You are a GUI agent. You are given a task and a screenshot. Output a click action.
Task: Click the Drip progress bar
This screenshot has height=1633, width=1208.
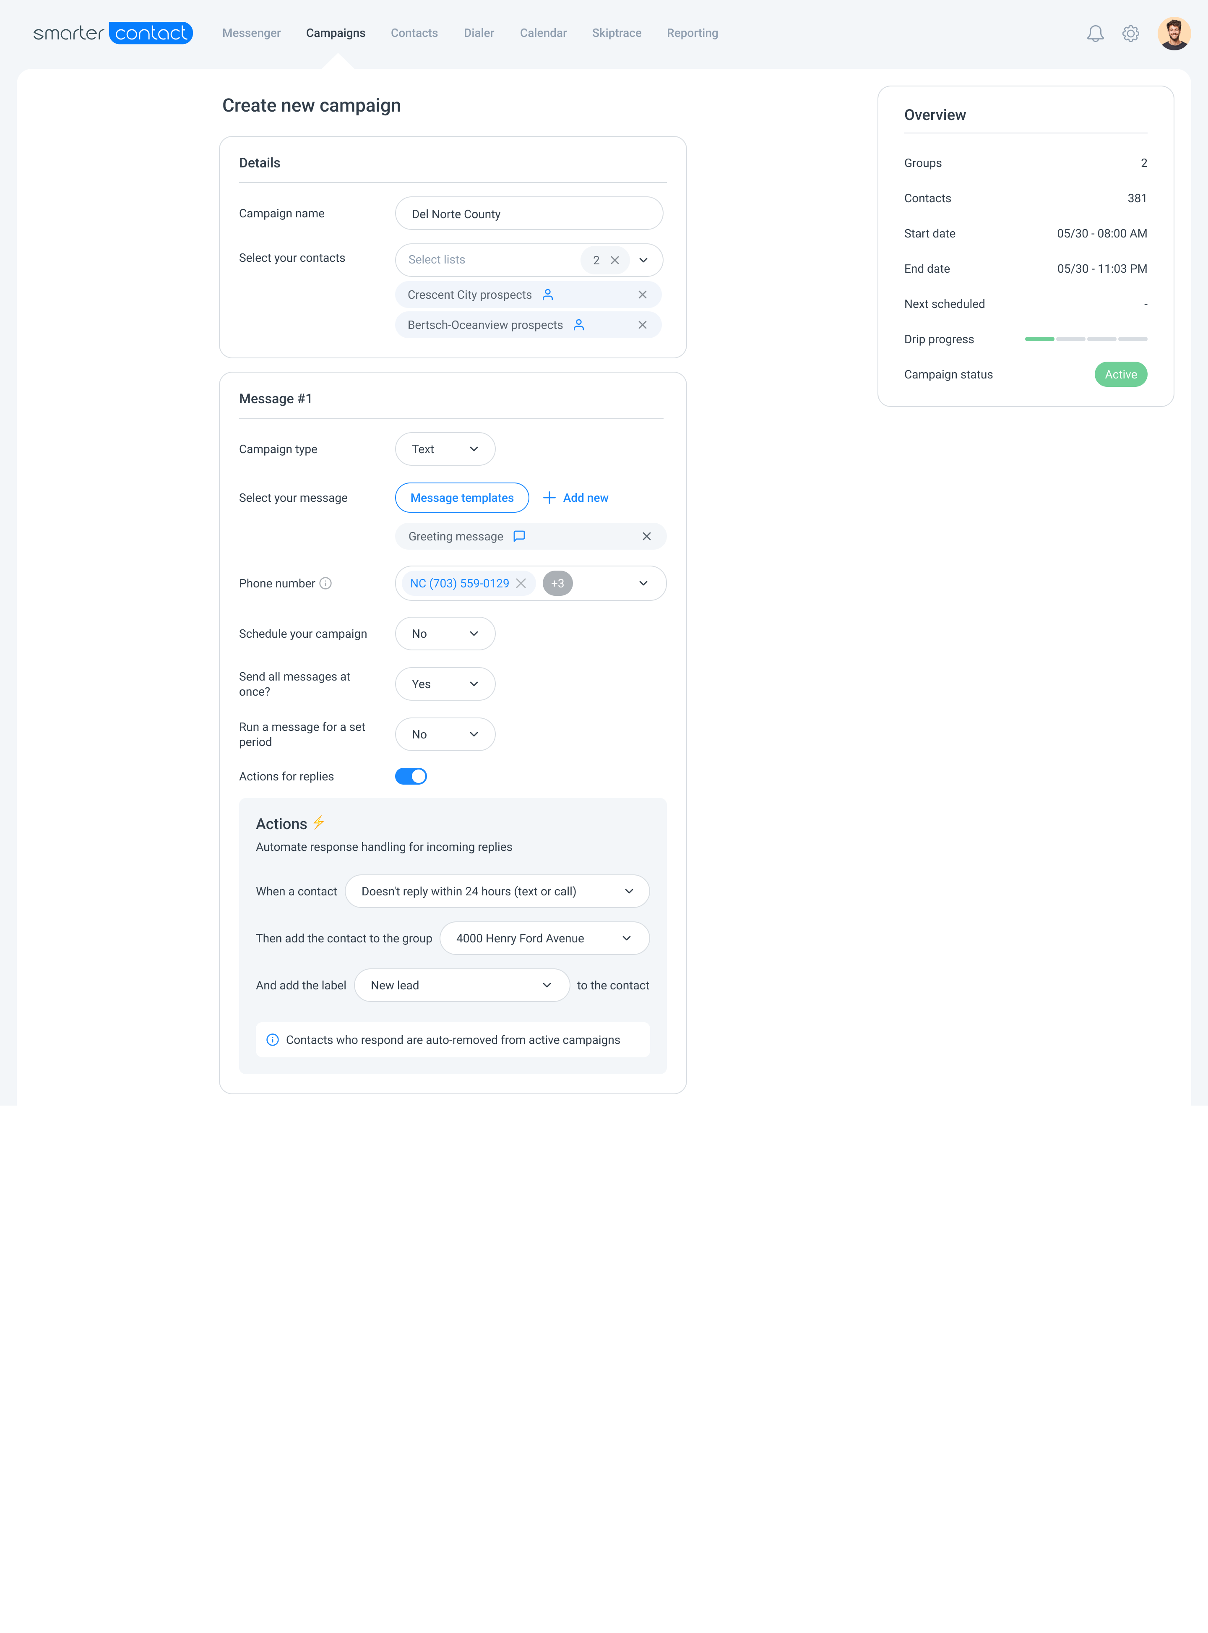(x=1085, y=339)
